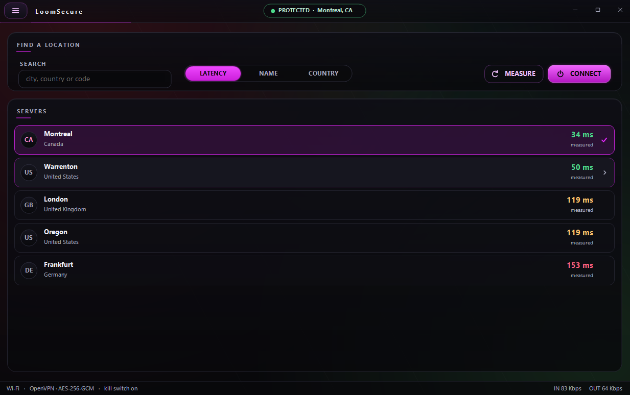The image size is (630, 395).
Task: Click the Germany country label
Action: (56, 275)
